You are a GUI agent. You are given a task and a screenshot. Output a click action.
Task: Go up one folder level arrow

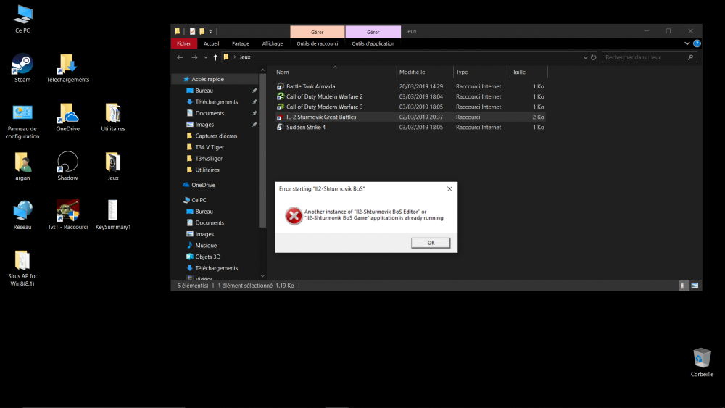coord(215,57)
